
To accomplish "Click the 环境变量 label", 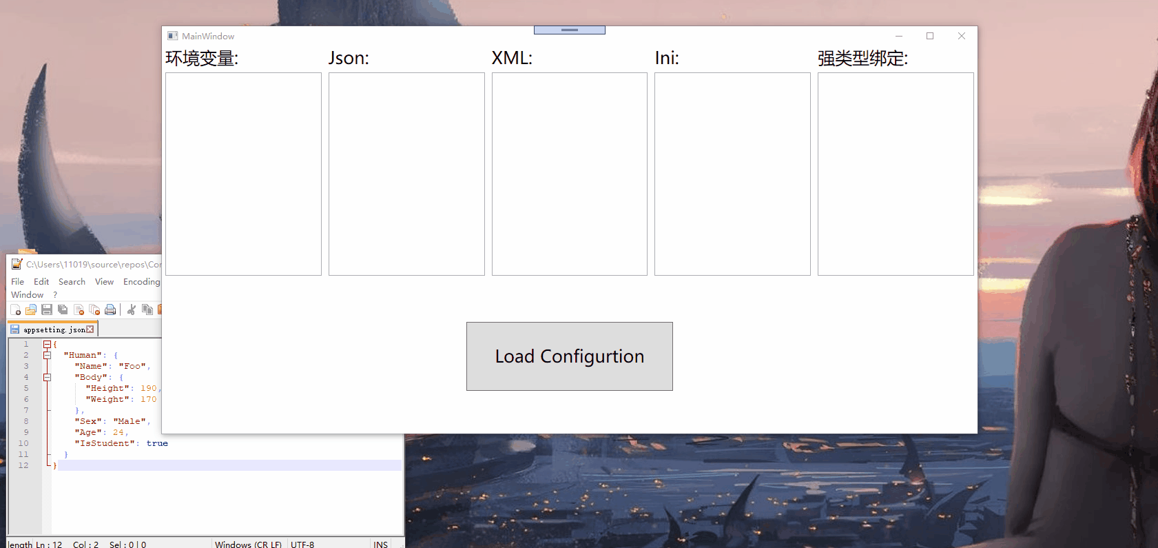I will (x=202, y=58).
